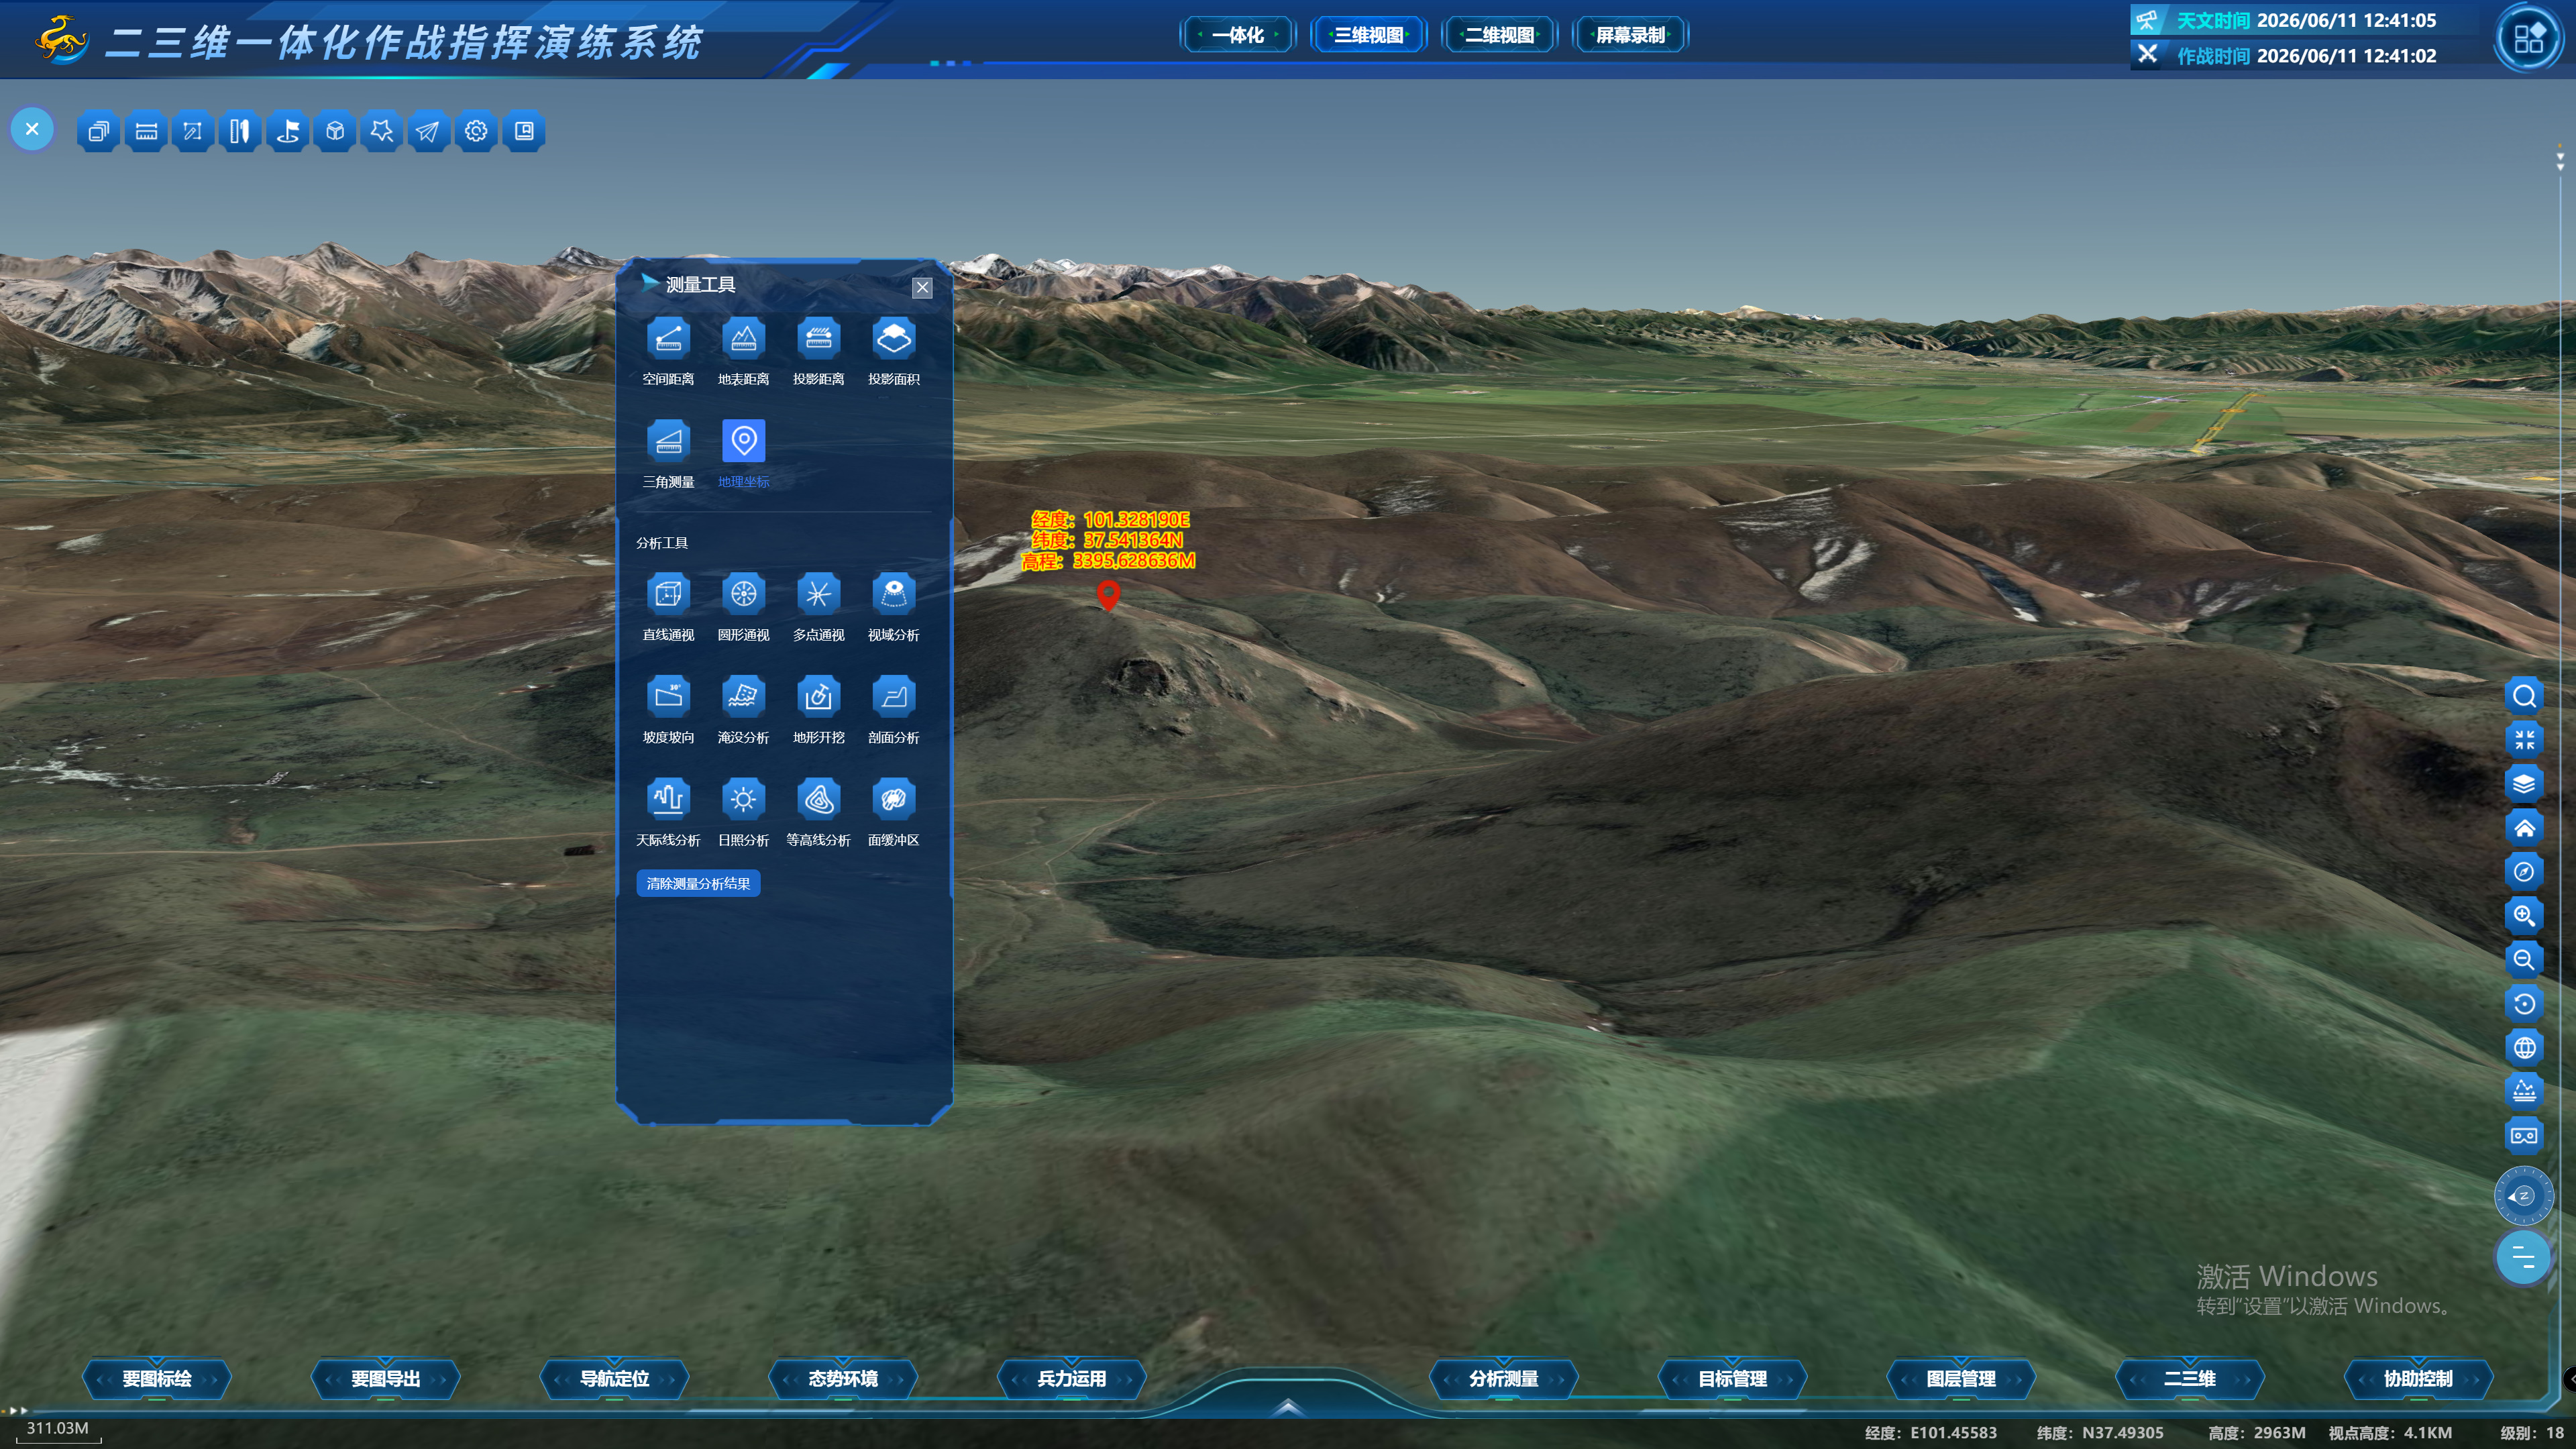Click the 3D cube toolbar icon
This screenshot has height=1449, width=2576.
point(335,131)
